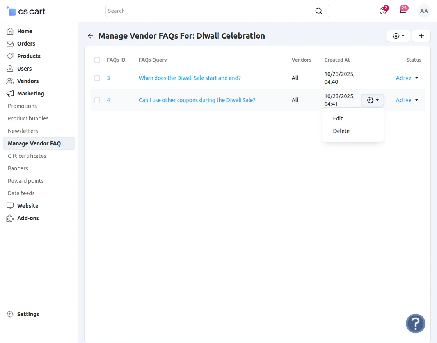Screen dimensions: 437x343
Task: Open Settings in the left sidebar
Action: pyautogui.click(x=28, y=314)
